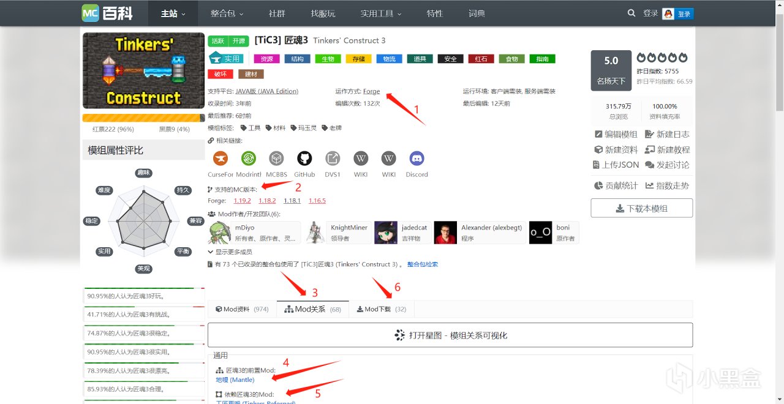Open the GitHub link icon
Image resolution: width=784 pixels, height=404 pixels.
(x=304, y=159)
